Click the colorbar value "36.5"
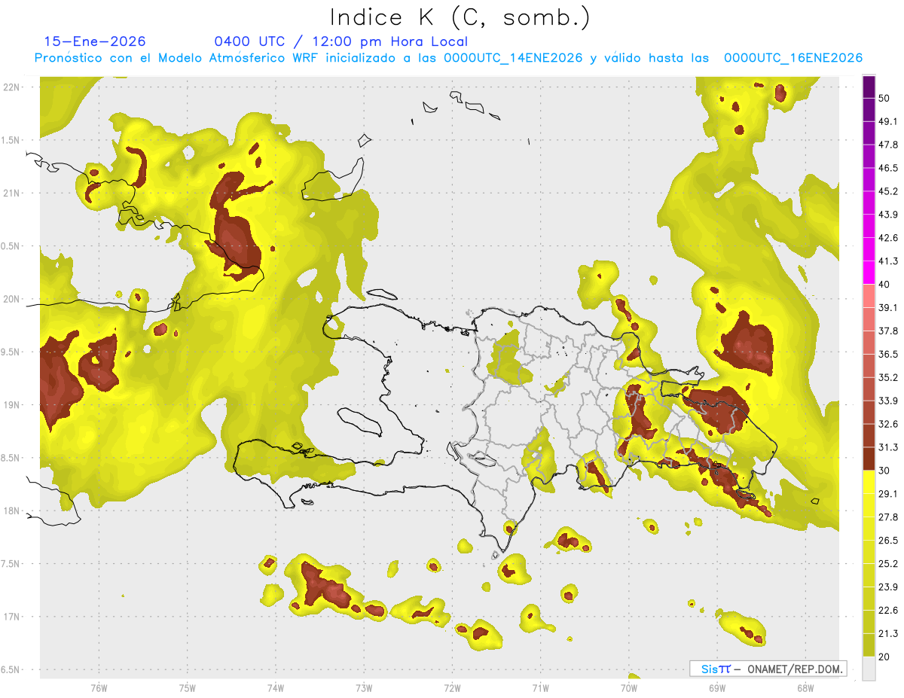This screenshot has height=698, width=904. [x=888, y=354]
